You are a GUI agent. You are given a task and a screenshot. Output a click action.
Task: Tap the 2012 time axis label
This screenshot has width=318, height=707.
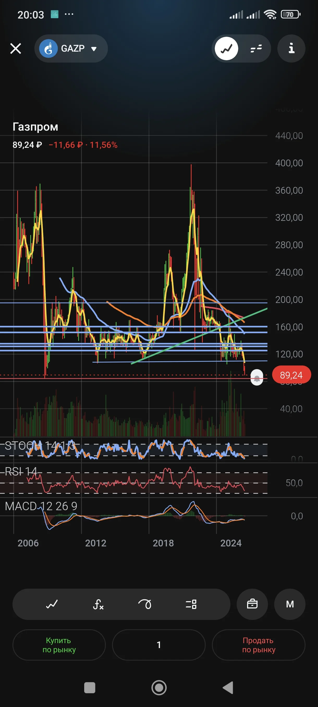[95, 543]
